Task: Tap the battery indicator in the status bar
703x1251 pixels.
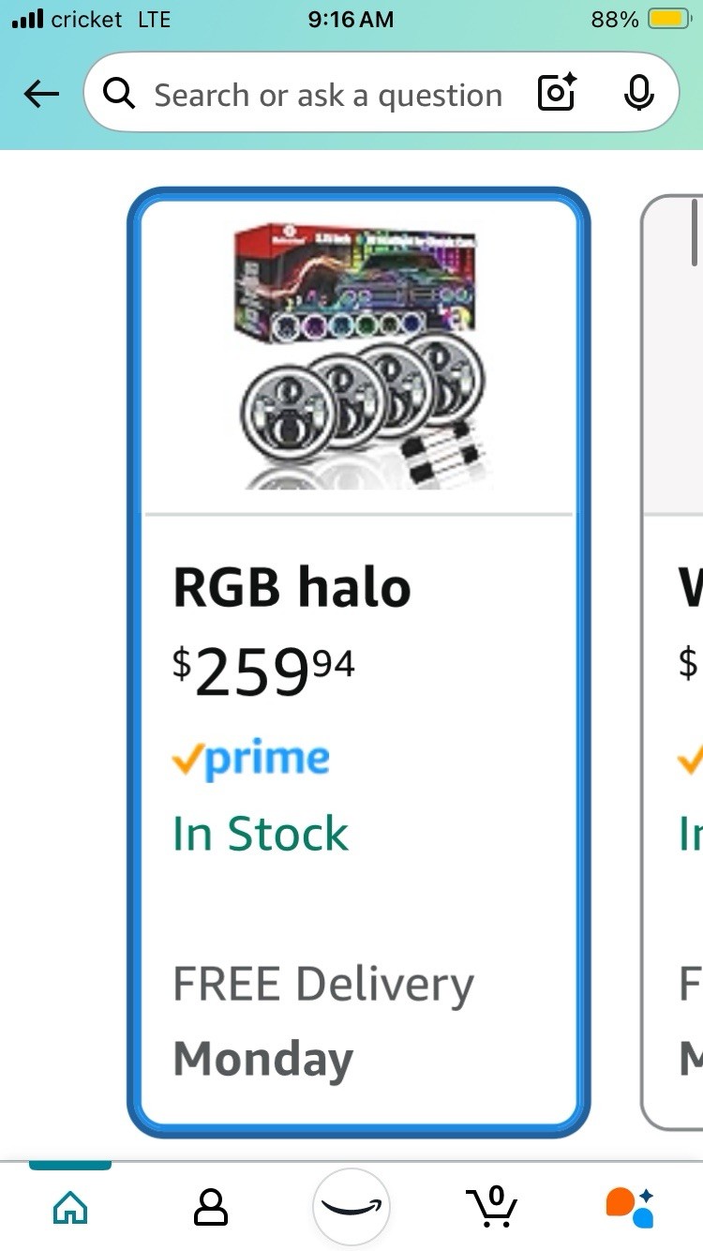Action: tap(667, 19)
